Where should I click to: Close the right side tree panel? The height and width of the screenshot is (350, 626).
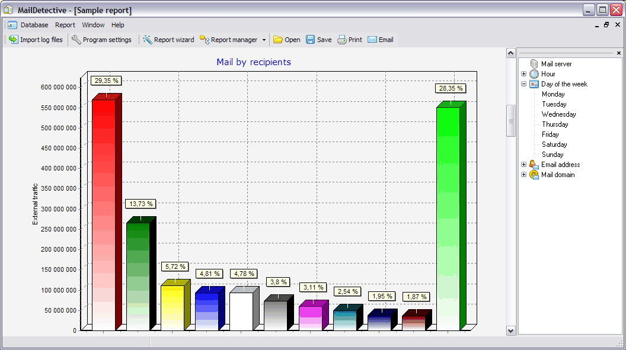[x=619, y=53]
